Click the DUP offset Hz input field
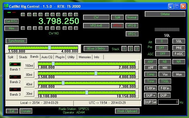 point(168,102)
